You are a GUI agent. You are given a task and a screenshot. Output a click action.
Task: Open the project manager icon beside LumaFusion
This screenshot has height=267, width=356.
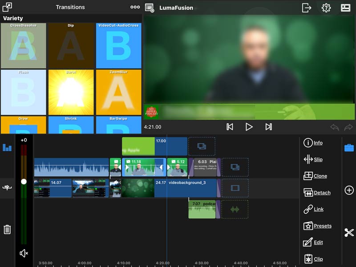pyautogui.click(x=150, y=8)
